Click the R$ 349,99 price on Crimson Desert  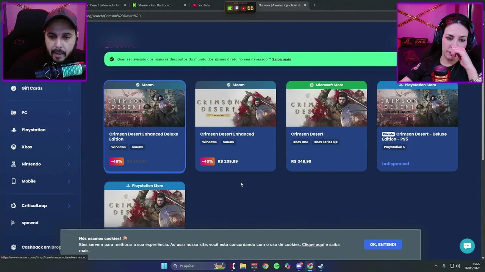tap(301, 161)
